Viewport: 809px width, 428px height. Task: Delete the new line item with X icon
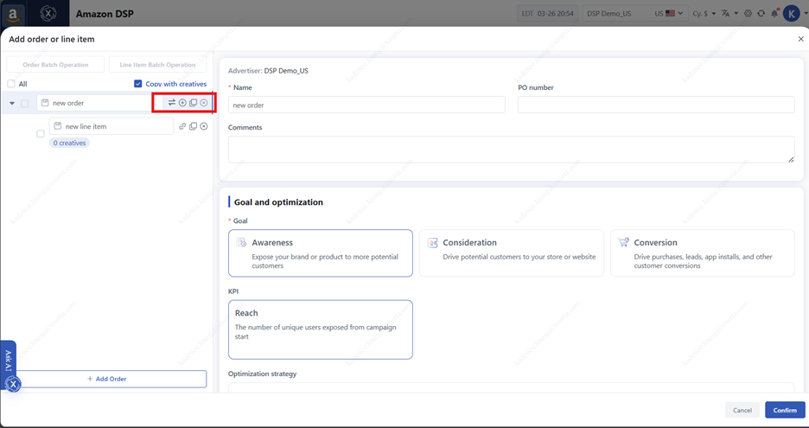(x=204, y=126)
